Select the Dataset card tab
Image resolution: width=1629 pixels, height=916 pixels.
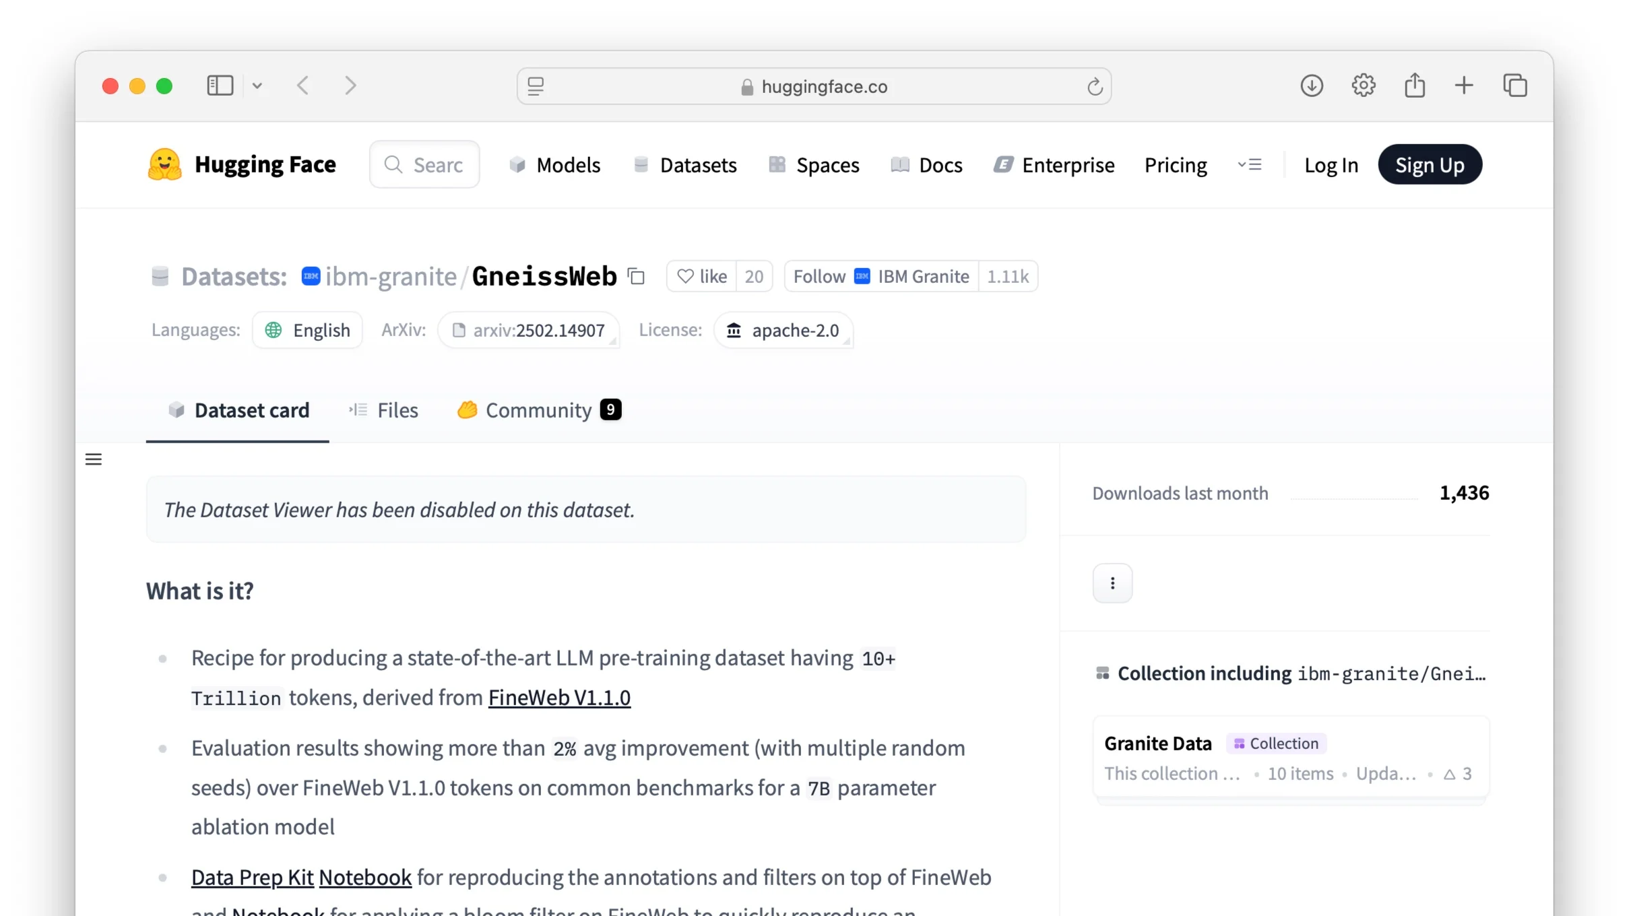point(238,410)
